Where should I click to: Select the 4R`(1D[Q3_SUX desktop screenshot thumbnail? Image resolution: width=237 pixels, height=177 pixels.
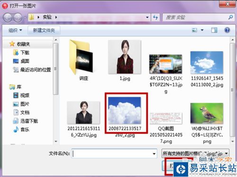click(166, 64)
